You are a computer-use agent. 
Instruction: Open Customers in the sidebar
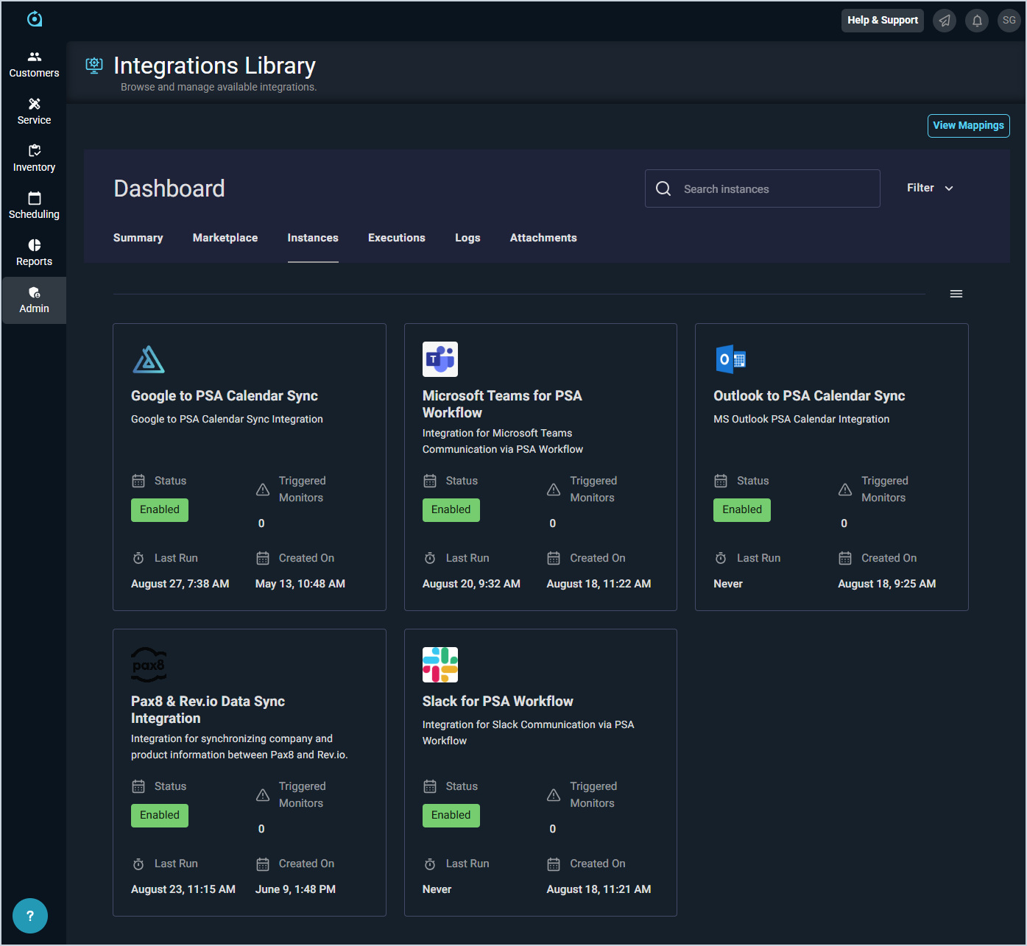point(34,65)
